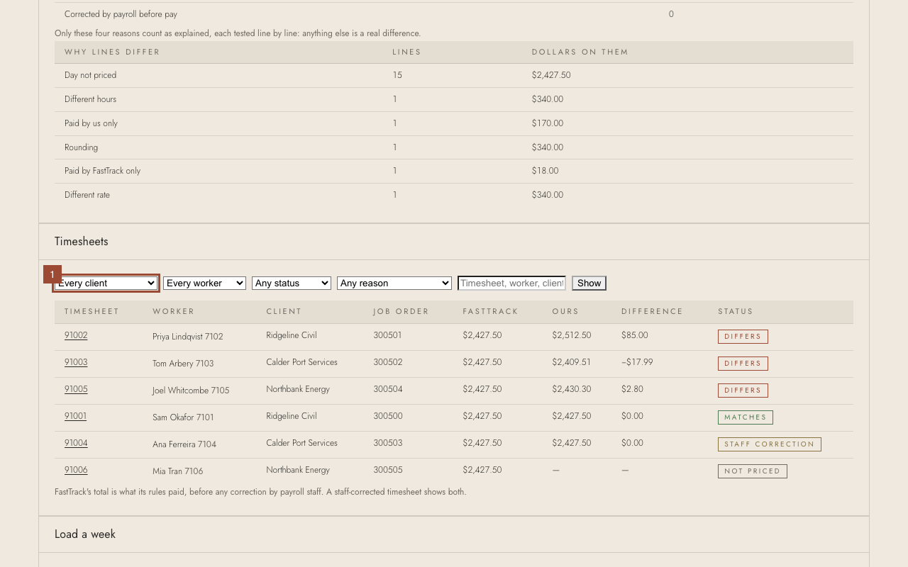Click the $170.00 dollars value

click(548, 123)
